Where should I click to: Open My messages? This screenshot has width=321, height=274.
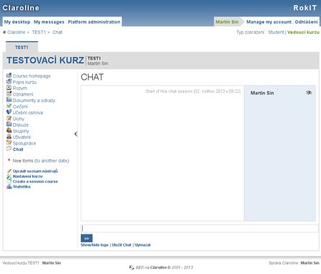49,22
